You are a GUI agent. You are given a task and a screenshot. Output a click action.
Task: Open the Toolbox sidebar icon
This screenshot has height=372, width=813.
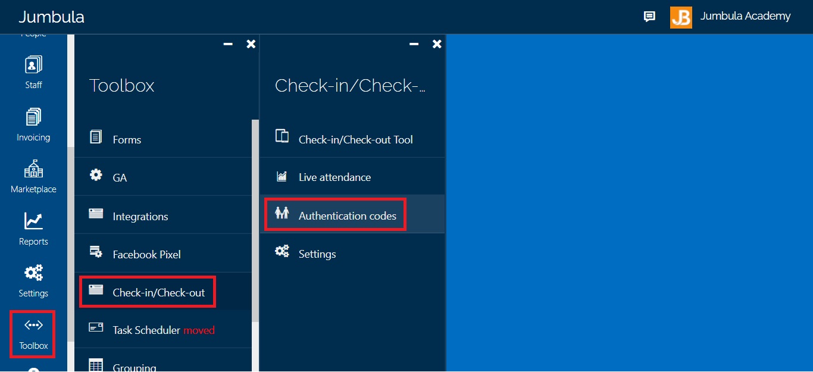click(x=33, y=325)
